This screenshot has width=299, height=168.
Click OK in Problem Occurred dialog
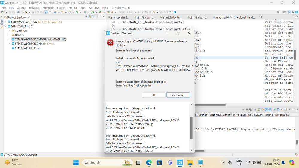point(154,95)
